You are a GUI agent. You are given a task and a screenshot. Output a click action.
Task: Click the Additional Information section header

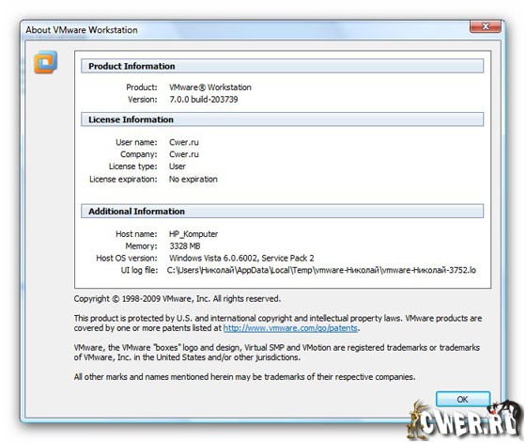[x=282, y=212]
